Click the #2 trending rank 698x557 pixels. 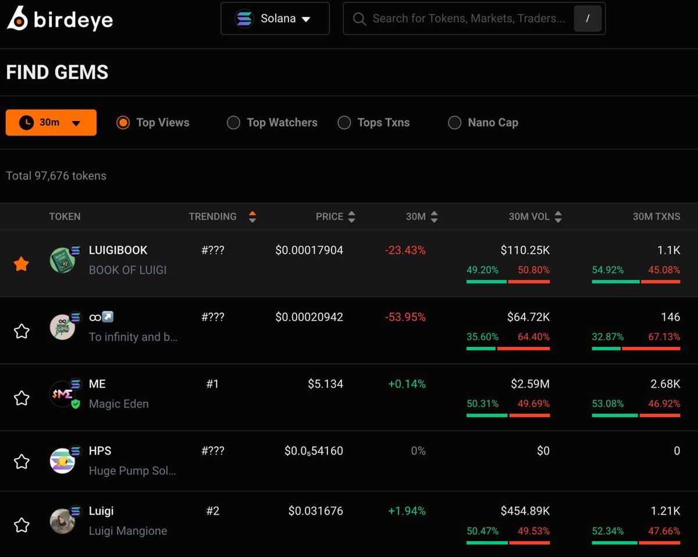pyautogui.click(x=212, y=511)
